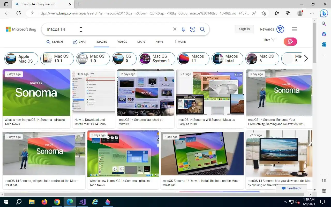Open Outlook in the sidebar

[x=324, y=45]
